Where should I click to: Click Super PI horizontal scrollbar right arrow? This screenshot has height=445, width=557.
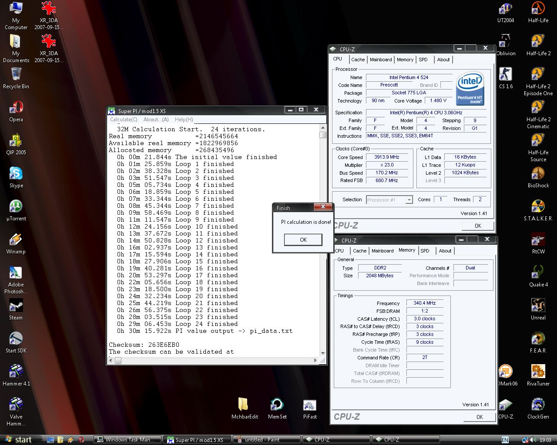pos(316,361)
